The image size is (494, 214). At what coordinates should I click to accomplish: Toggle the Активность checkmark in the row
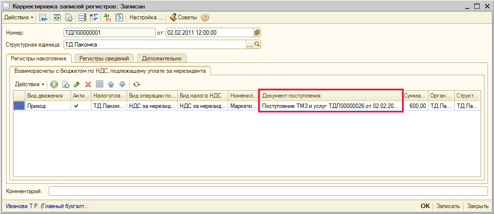[x=76, y=106]
